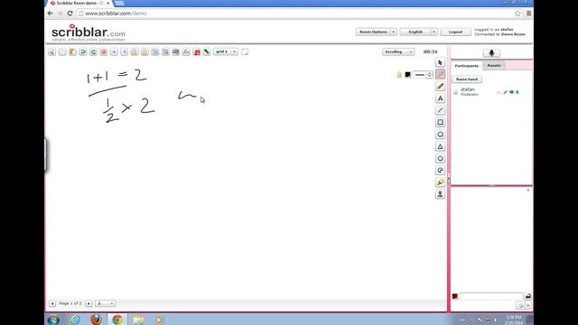Click the Raise hand button
The image size is (578, 325).
pos(467,79)
